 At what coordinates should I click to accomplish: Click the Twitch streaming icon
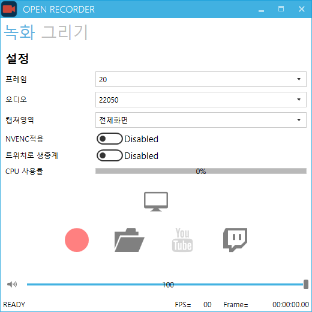coord(235,240)
